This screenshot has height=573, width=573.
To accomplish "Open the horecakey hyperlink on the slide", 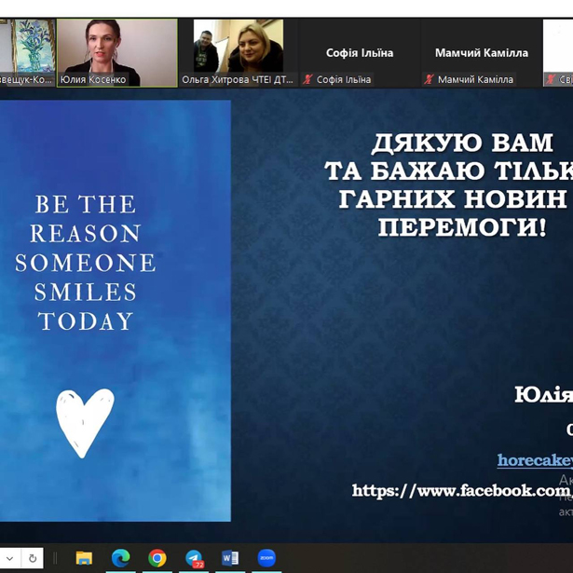I will point(535,460).
